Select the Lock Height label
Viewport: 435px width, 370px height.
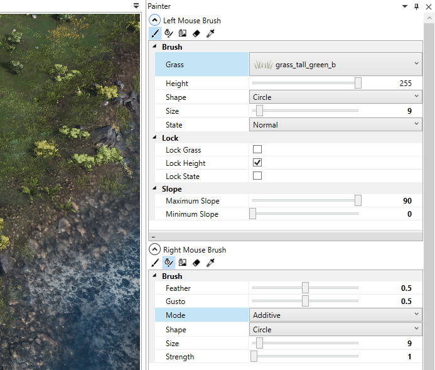[x=185, y=163]
